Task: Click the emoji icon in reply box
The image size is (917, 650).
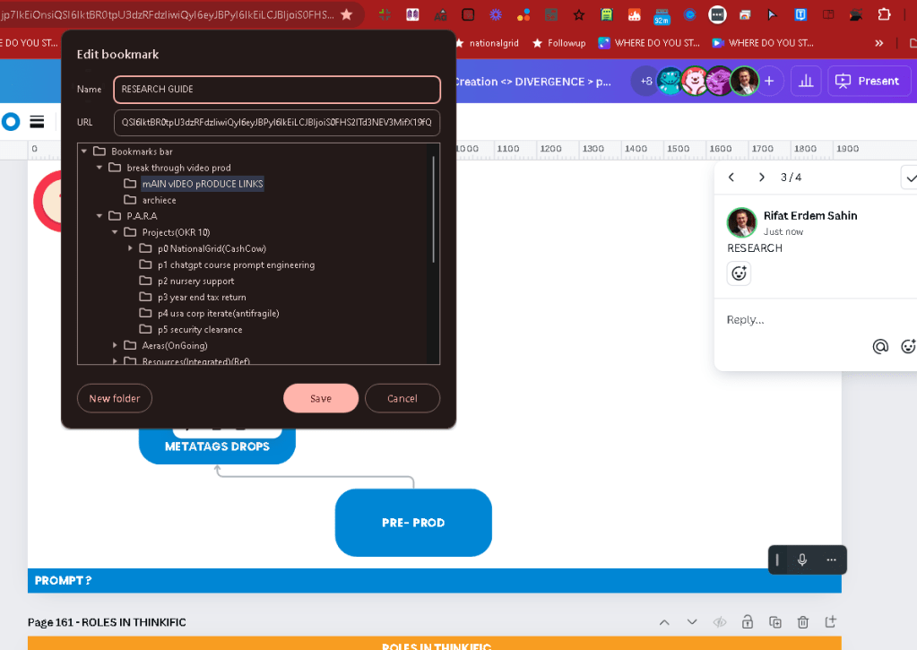Action: tap(908, 347)
